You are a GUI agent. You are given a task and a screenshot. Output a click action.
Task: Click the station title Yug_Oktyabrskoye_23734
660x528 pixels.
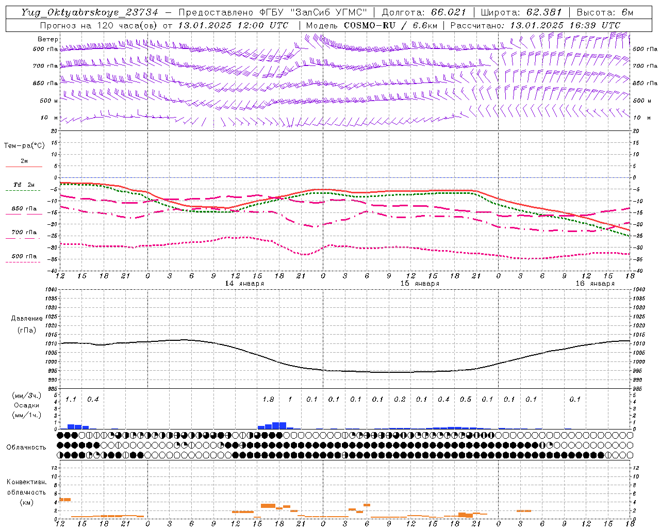tap(89, 12)
